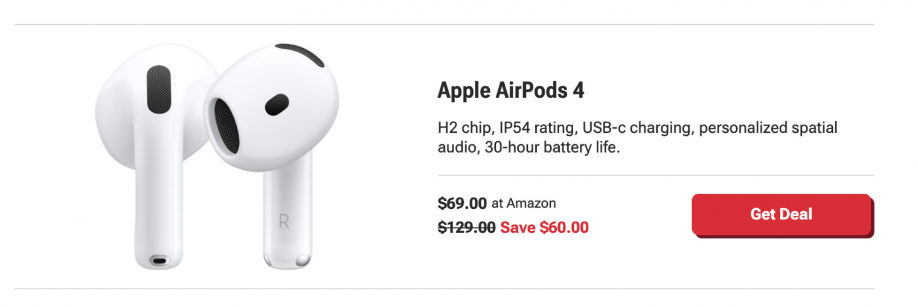Screen dimensions: 918x306
Task: Click the tall black grille on left earbud
Action: pyautogui.click(x=158, y=89)
